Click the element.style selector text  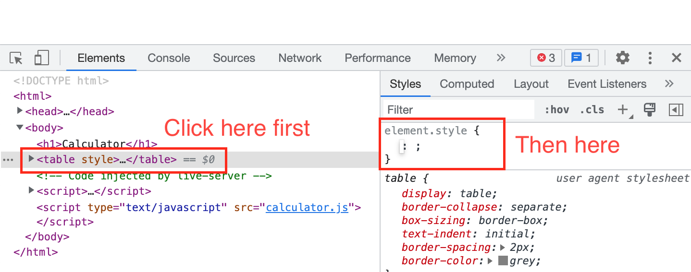[426, 130]
